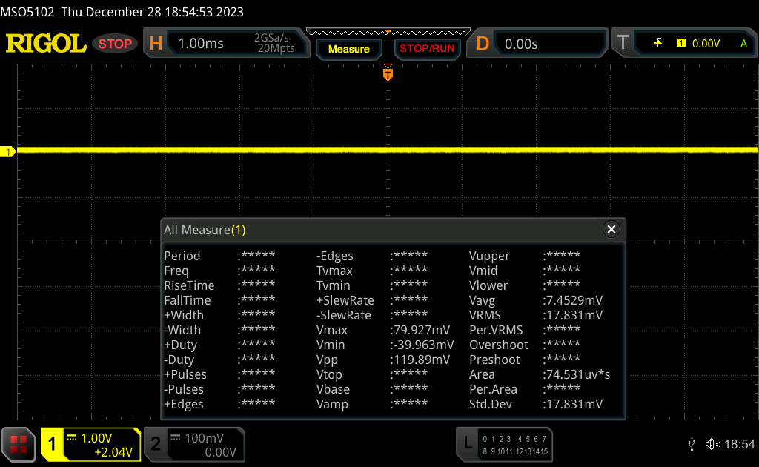Click the Vupper measurement label
The height and width of the screenshot is (467, 759).
489,256
